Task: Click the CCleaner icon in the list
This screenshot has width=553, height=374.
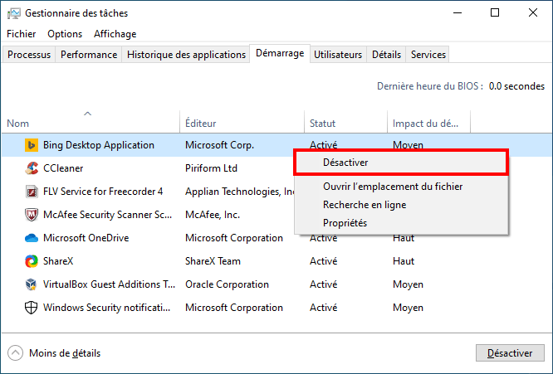Action: [32, 168]
